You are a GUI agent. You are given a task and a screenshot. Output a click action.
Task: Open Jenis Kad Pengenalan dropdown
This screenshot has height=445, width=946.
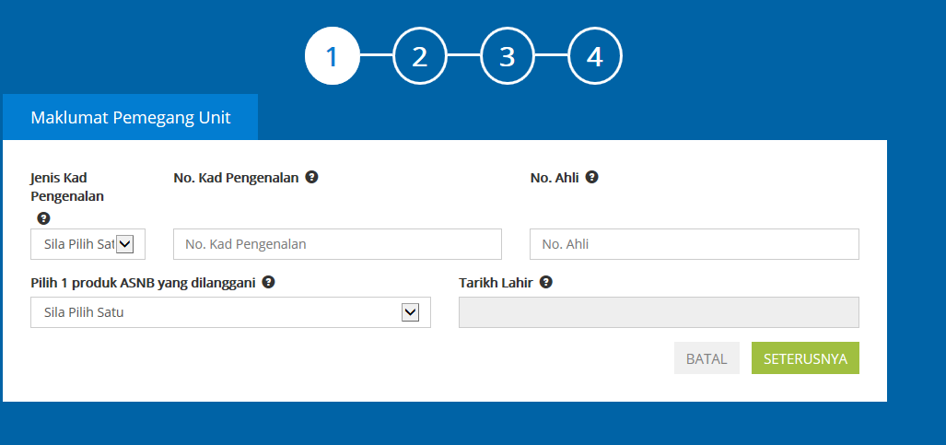point(88,244)
